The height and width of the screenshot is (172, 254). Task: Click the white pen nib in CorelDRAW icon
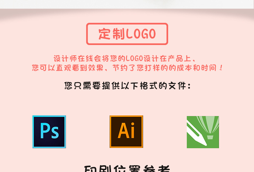196,134
